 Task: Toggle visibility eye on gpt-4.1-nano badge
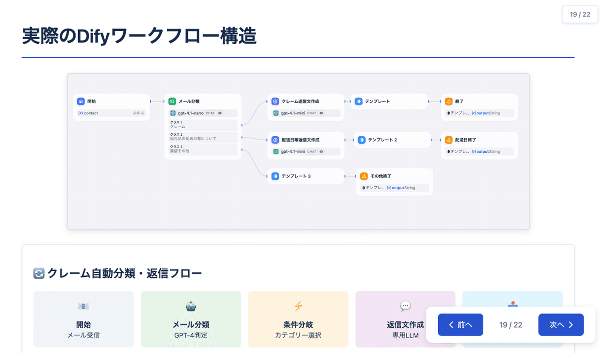coord(219,113)
